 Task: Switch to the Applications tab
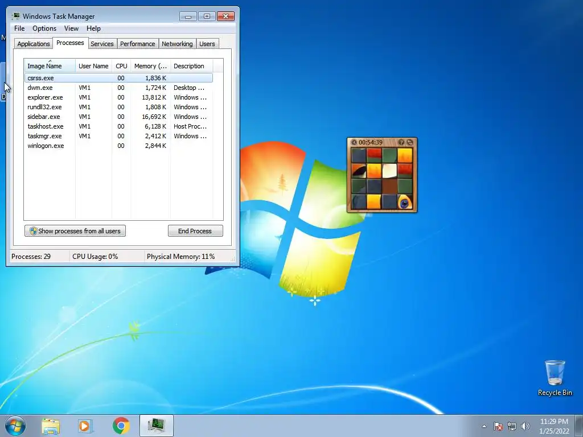[x=34, y=44]
